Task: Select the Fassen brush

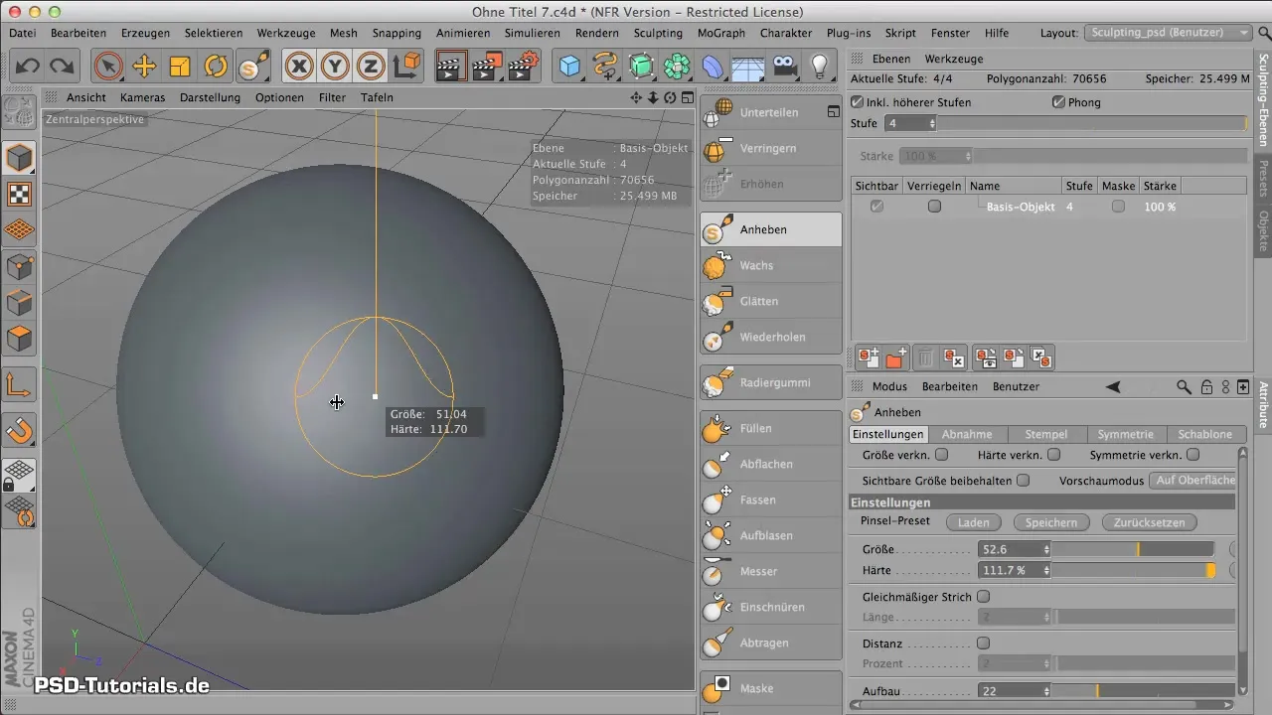Action: pos(770,500)
